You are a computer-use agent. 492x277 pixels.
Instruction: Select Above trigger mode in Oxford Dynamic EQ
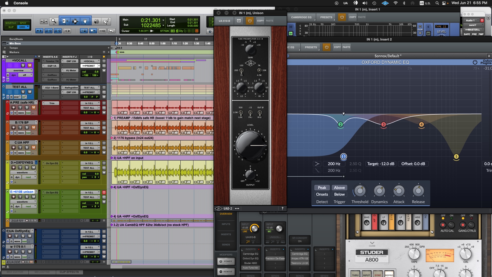pos(339,188)
